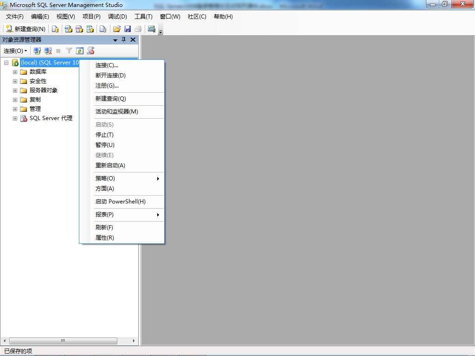Click the Activity Monitor toolbar icon
Screen dimensions: 475x356
point(152,29)
